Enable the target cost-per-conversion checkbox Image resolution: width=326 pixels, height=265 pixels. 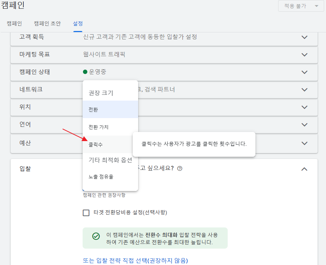[x=86, y=213]
